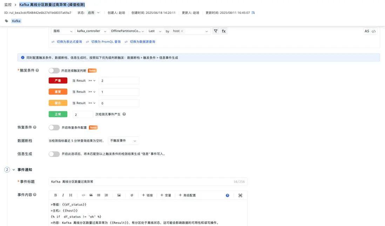Insert an image in the event content

tap(120, 195)
